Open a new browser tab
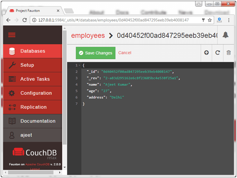Screen dimensions: 237x178 [x=69, y=11]
